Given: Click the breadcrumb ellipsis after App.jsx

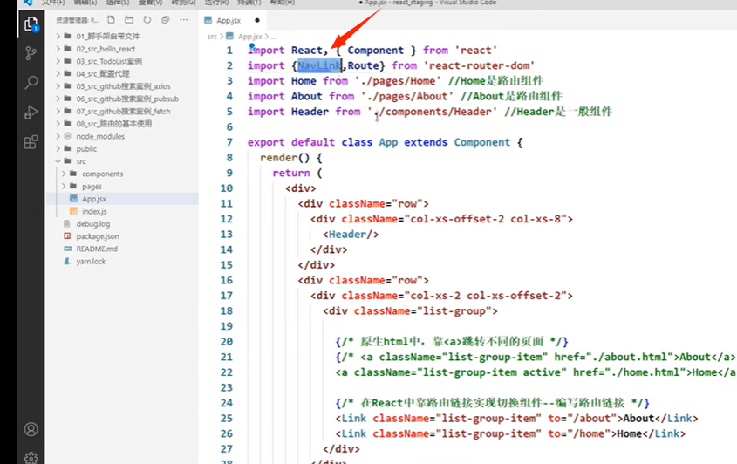Looking at the screenshot, I should pos(274,37).
